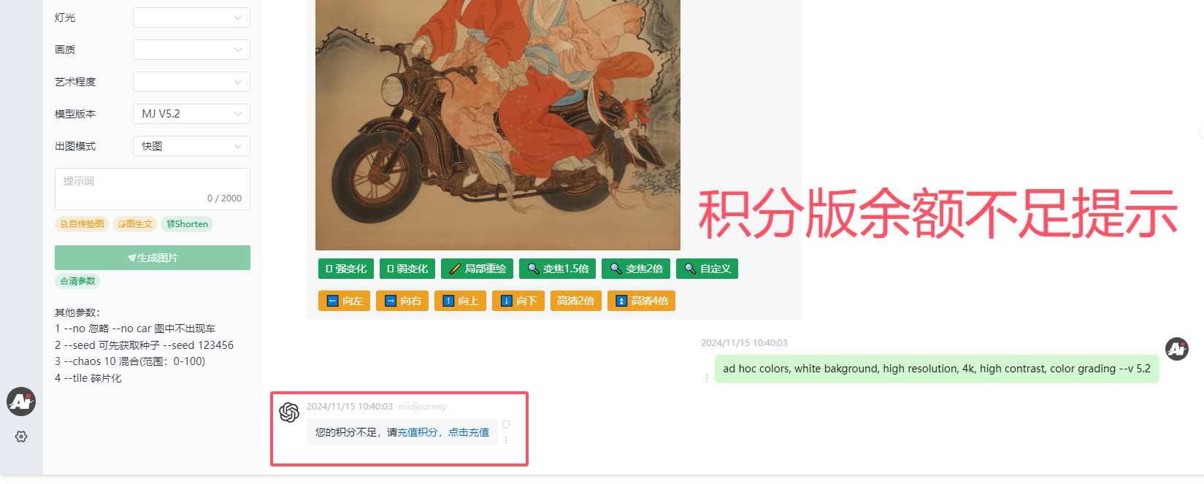This screenshot has height=484, width=1204.
Task: Click the three-dot menu beside insufficient points message
Action: [x=506, y=440]
